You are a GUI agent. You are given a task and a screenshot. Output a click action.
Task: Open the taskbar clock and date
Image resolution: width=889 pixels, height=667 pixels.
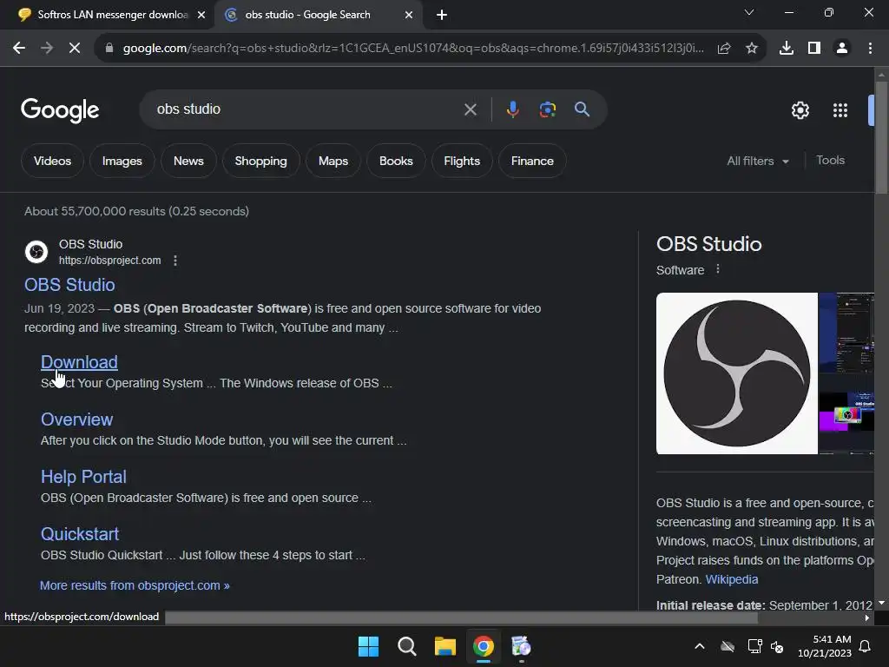point(825,646)
